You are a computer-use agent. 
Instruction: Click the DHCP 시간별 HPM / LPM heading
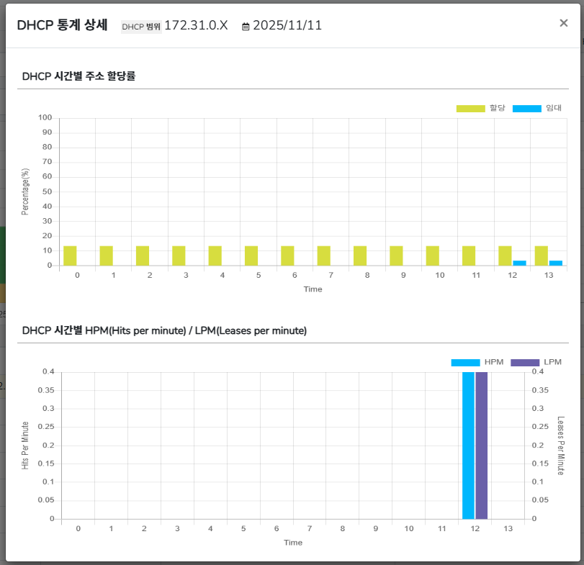pyautogui.click(x=164, y=331)
